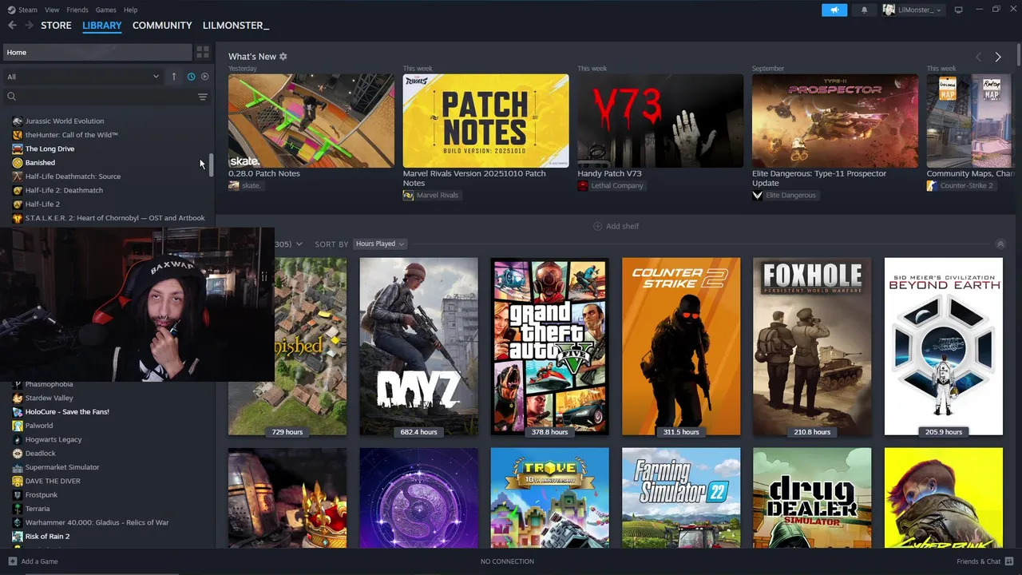
Task: Select Supermarket Simulator in the list
Action: (x=62, y=467)
